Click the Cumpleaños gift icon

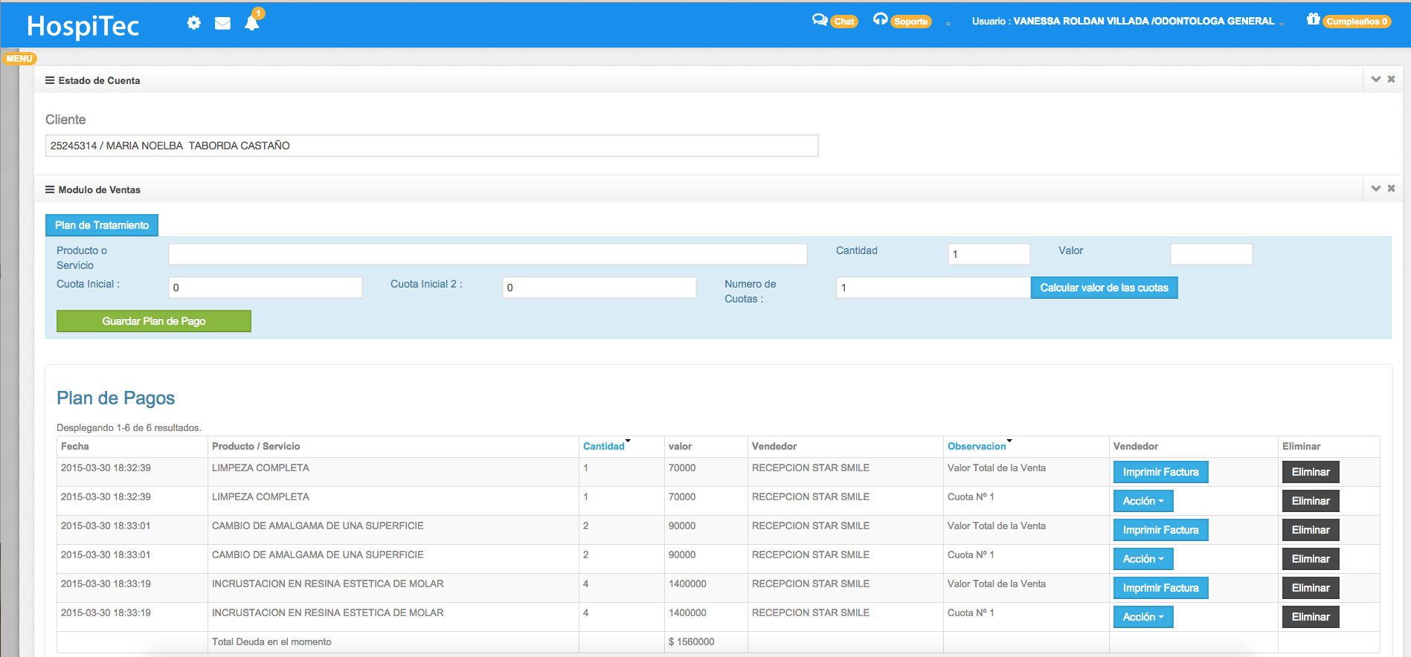[x=1314, y=19]
